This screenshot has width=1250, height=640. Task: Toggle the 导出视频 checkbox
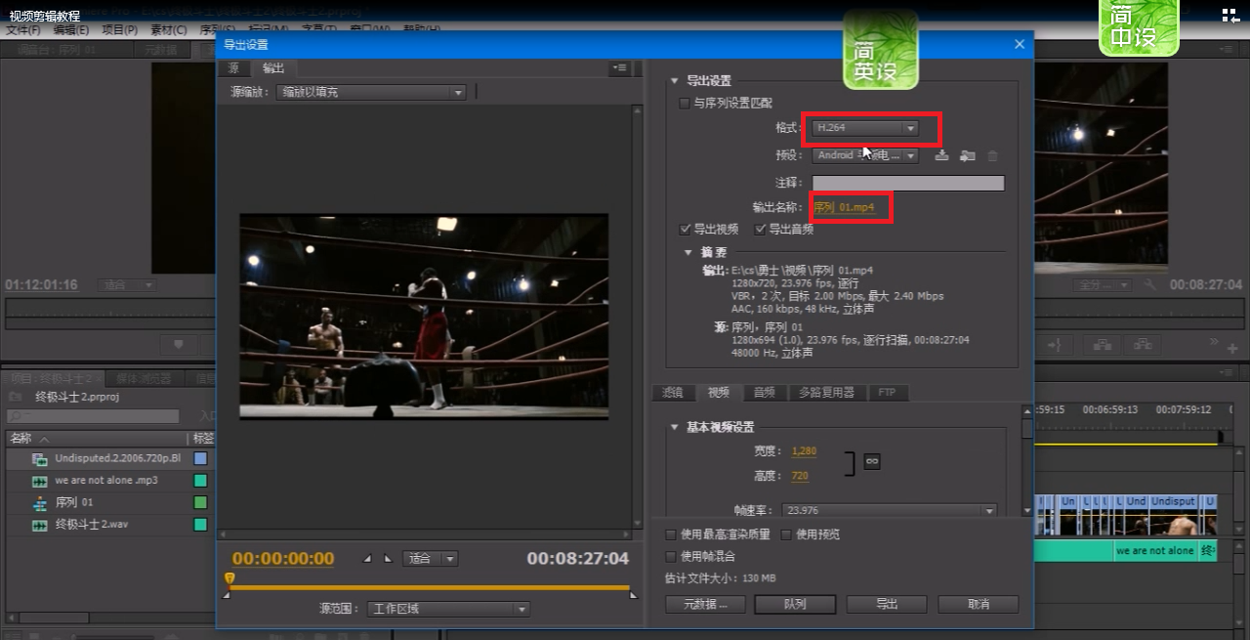[x=685, y=230]
